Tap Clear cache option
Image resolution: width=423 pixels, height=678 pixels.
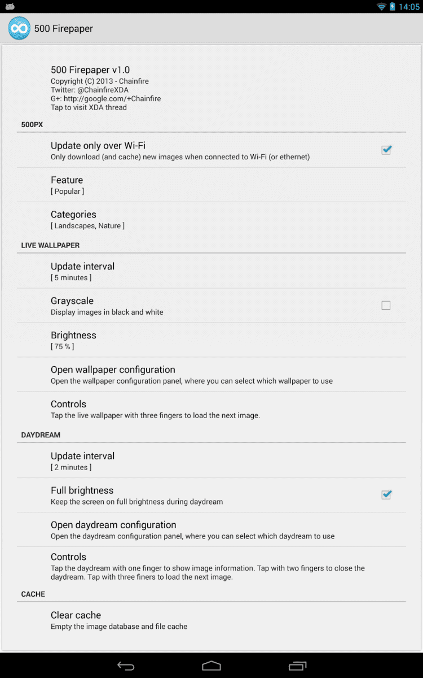point(211,620)
